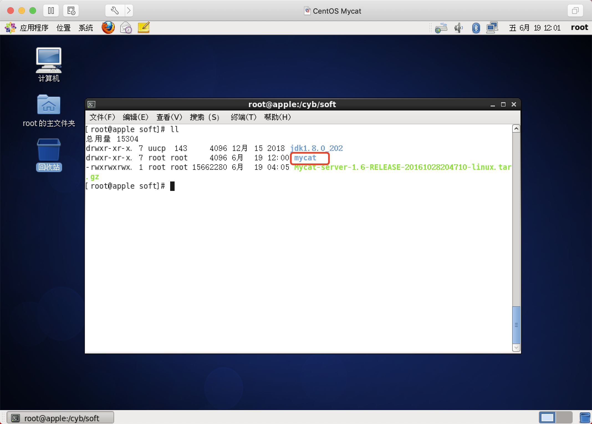
Task: Click the network connection tray icon
Action: 441,28
